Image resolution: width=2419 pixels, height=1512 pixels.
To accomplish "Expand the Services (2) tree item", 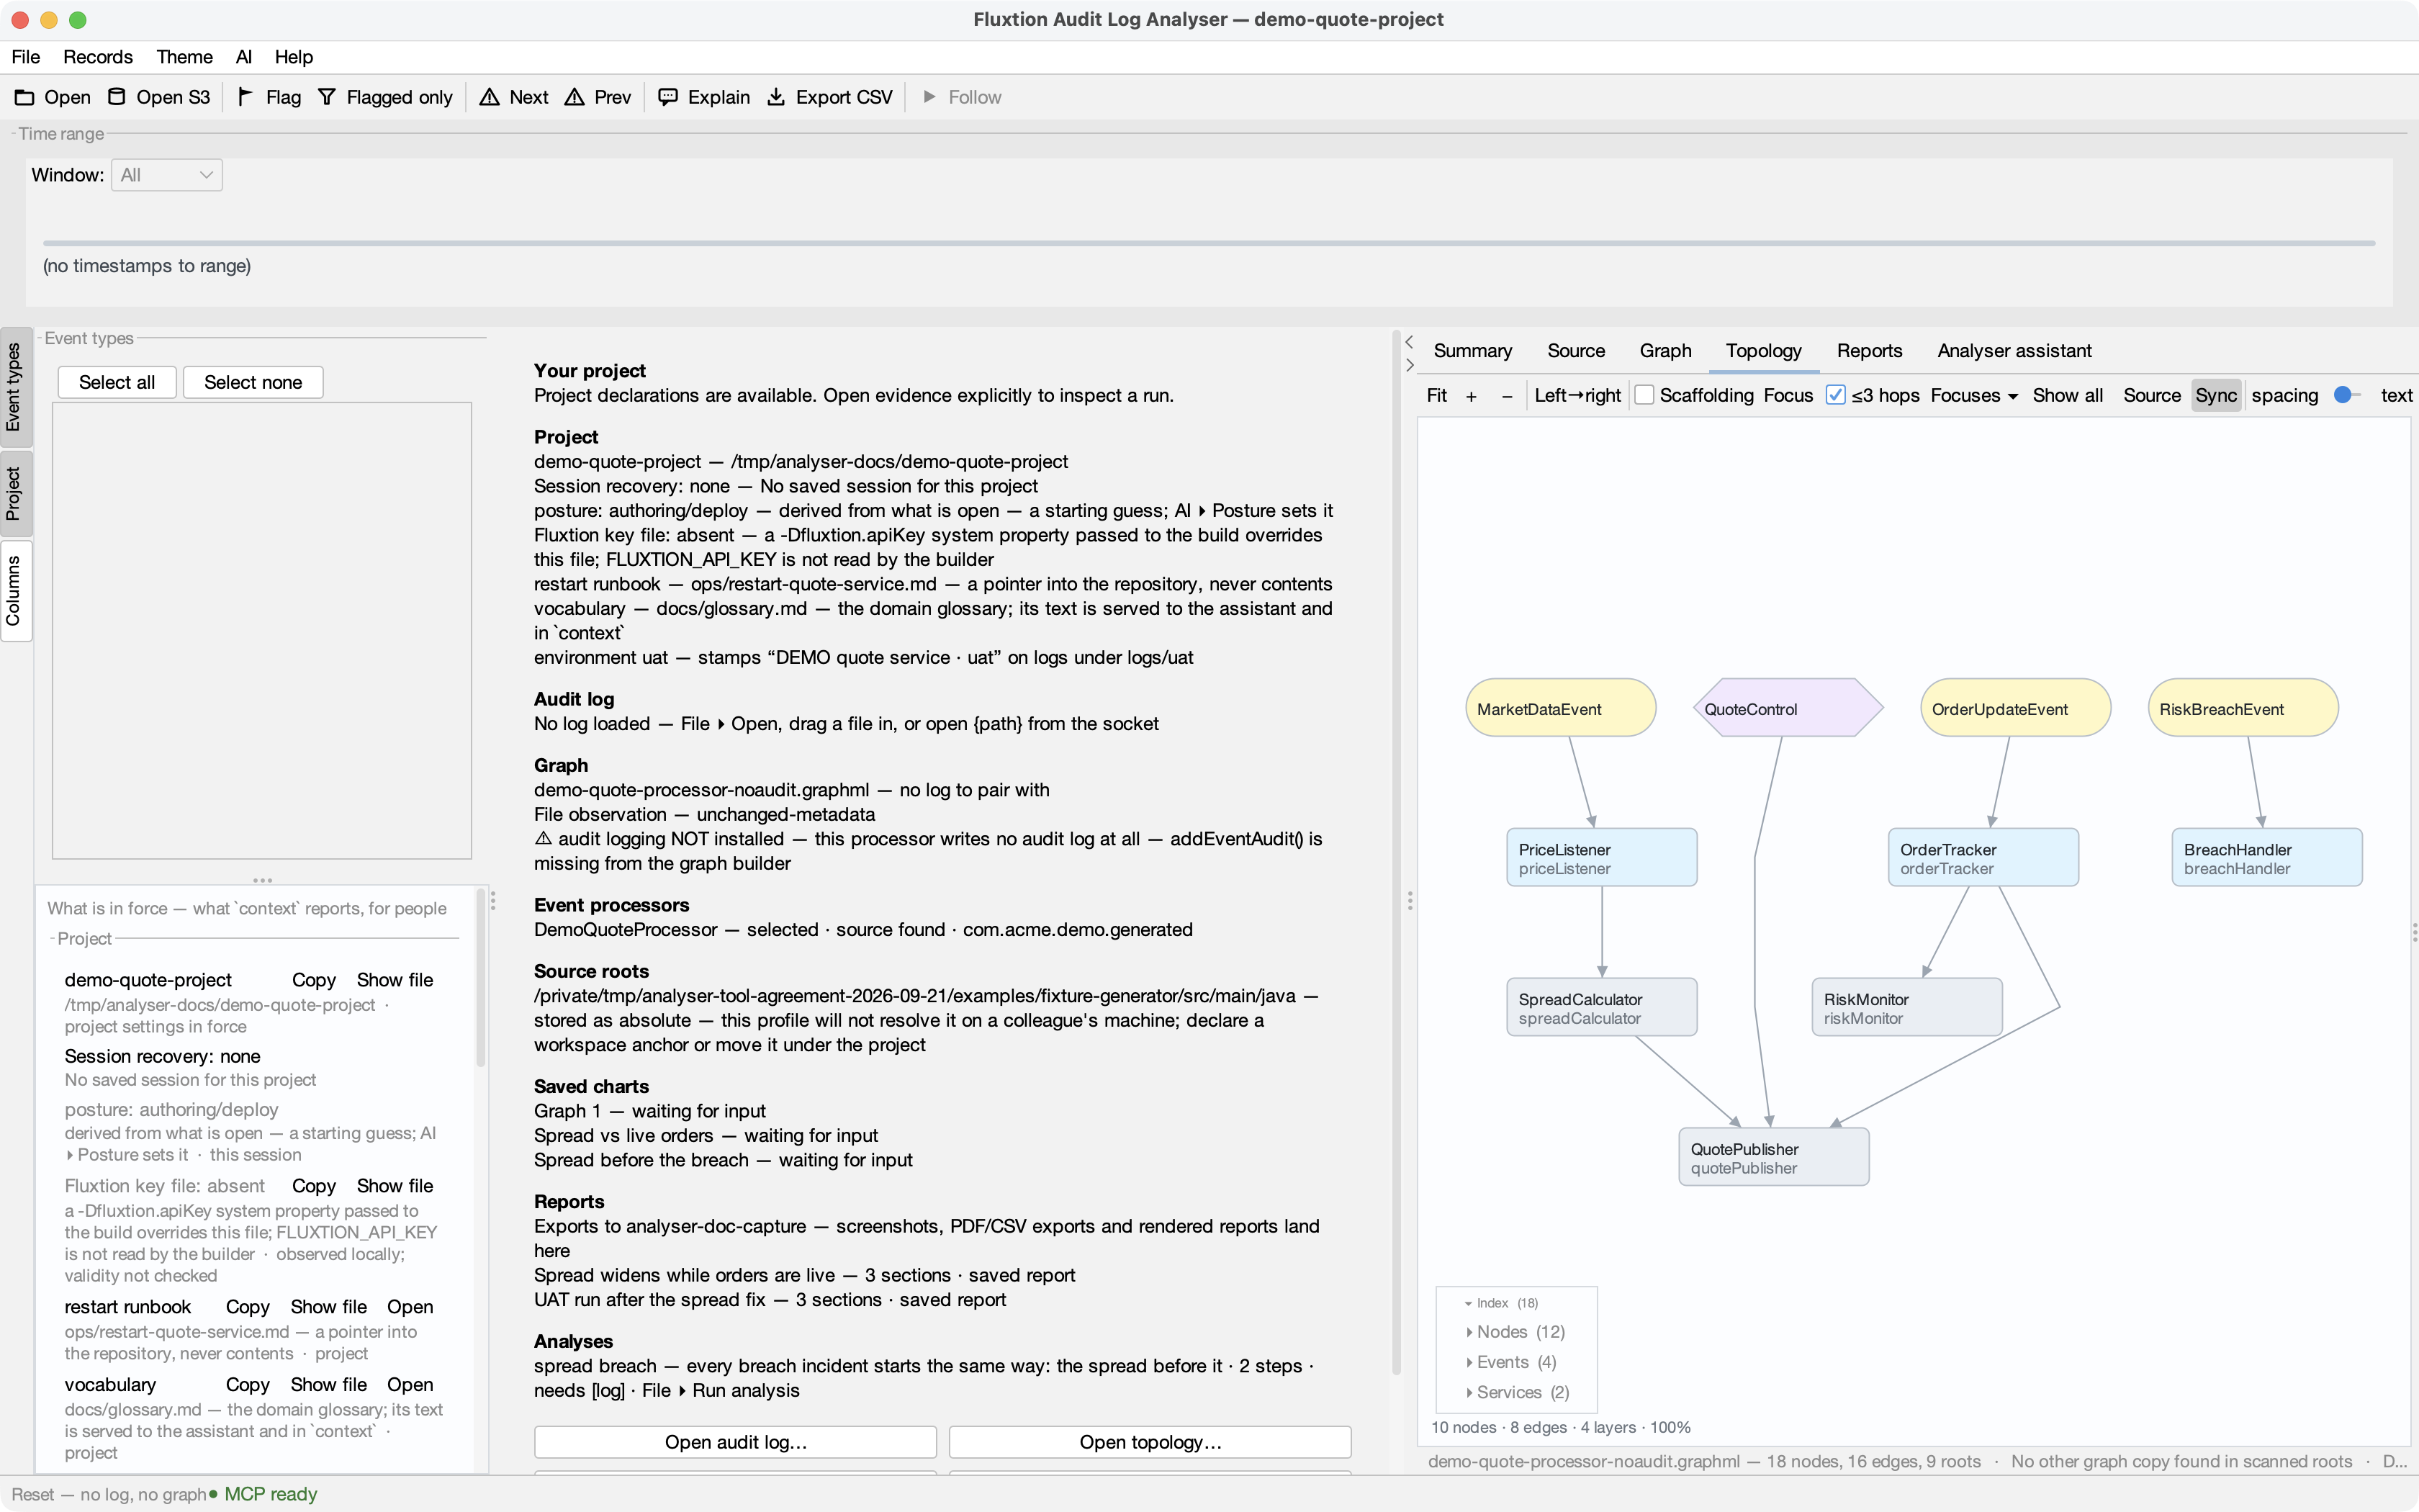I will tap(1469, 1392).
